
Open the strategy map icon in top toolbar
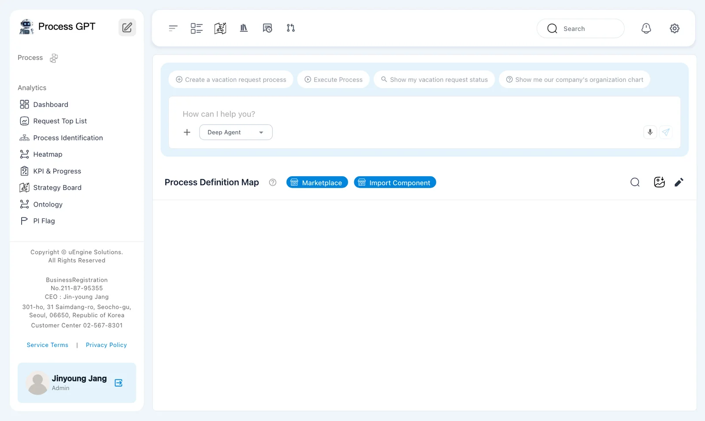(220, 28)
